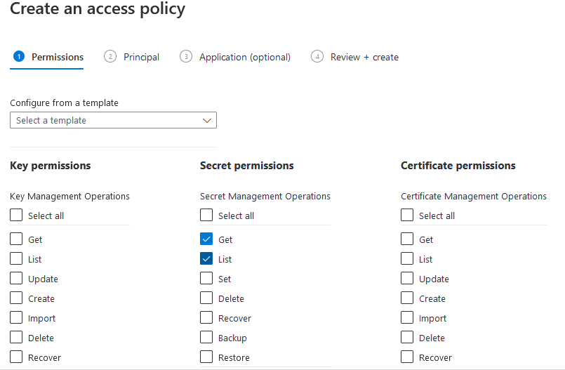Tick the Secret Restore permission checkbox
The height and width of the screenshot is (370, 565).
[206, 357]
